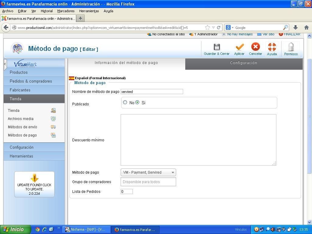Screen dimensions: 312x234
Task: Show more quick launch icons chevron
Action: (x=58, y=228)
